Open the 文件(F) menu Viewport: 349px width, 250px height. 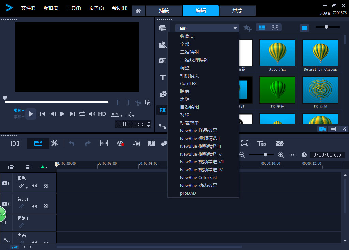click(28, 8)
